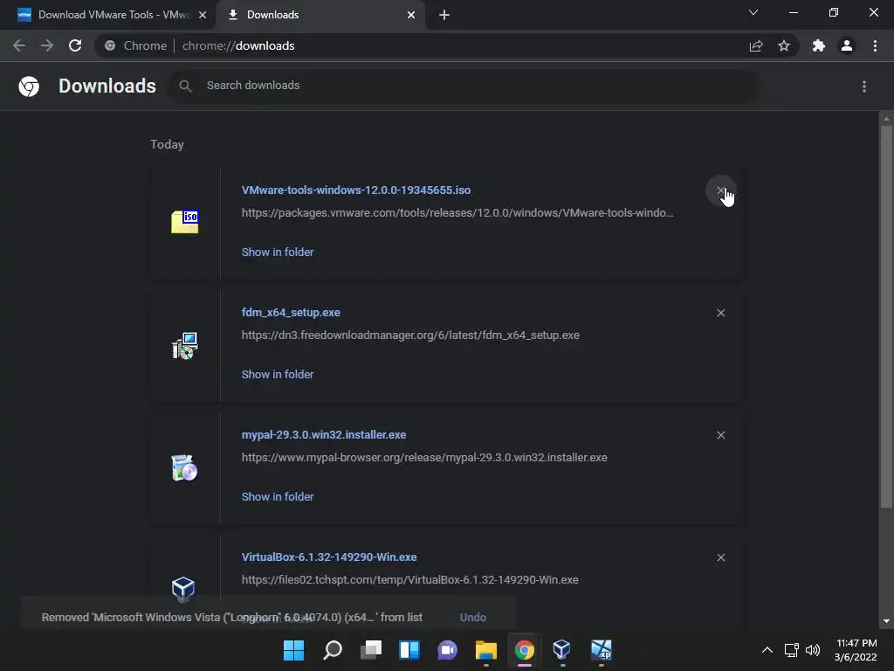Viewport: 894px width, 671px height.
Task: Click the page vertical scrollbar
Action: tap(886, 316)
